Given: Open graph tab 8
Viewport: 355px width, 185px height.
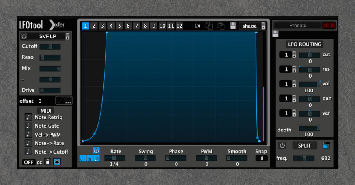Looking at the screenshot, I should coord(145,26).
